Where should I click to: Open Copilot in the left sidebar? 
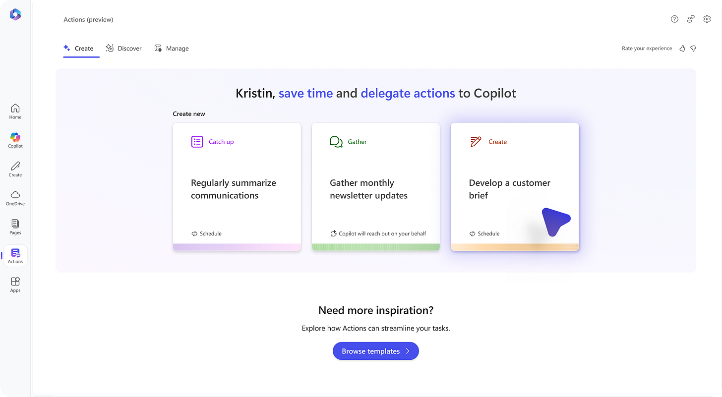pyautogui.click(x=15, y=140)
